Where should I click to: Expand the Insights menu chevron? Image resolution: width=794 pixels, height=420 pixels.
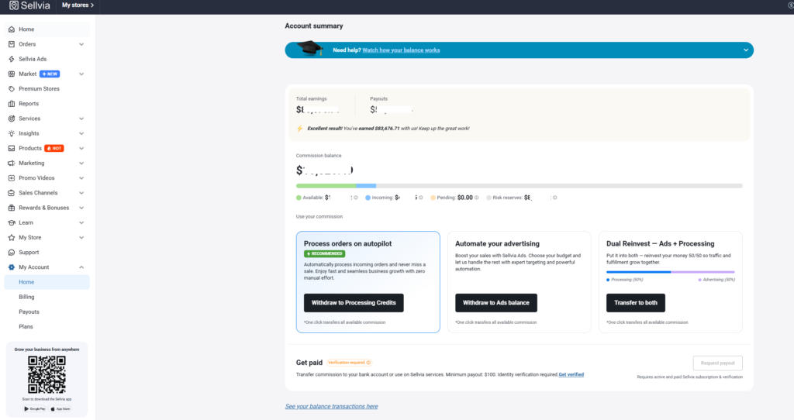[81, 133]
